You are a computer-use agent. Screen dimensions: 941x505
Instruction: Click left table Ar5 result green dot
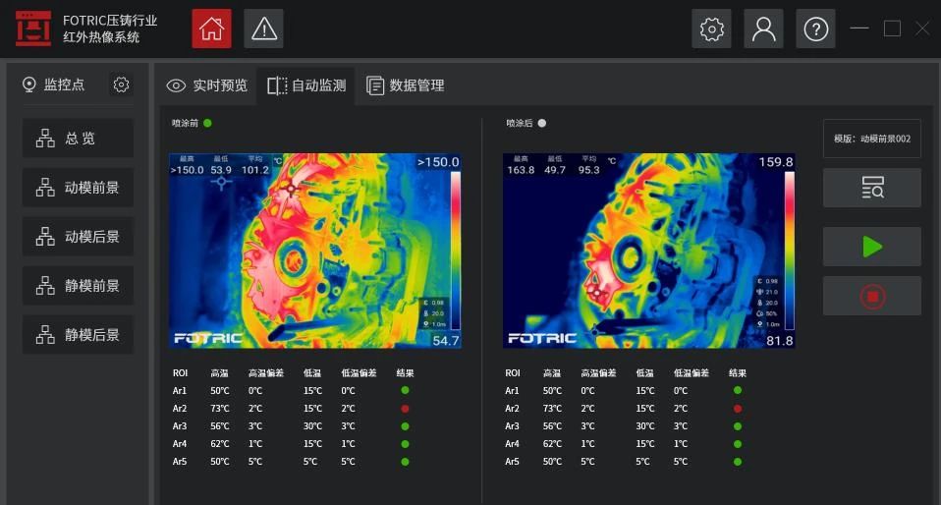[405, 462]
